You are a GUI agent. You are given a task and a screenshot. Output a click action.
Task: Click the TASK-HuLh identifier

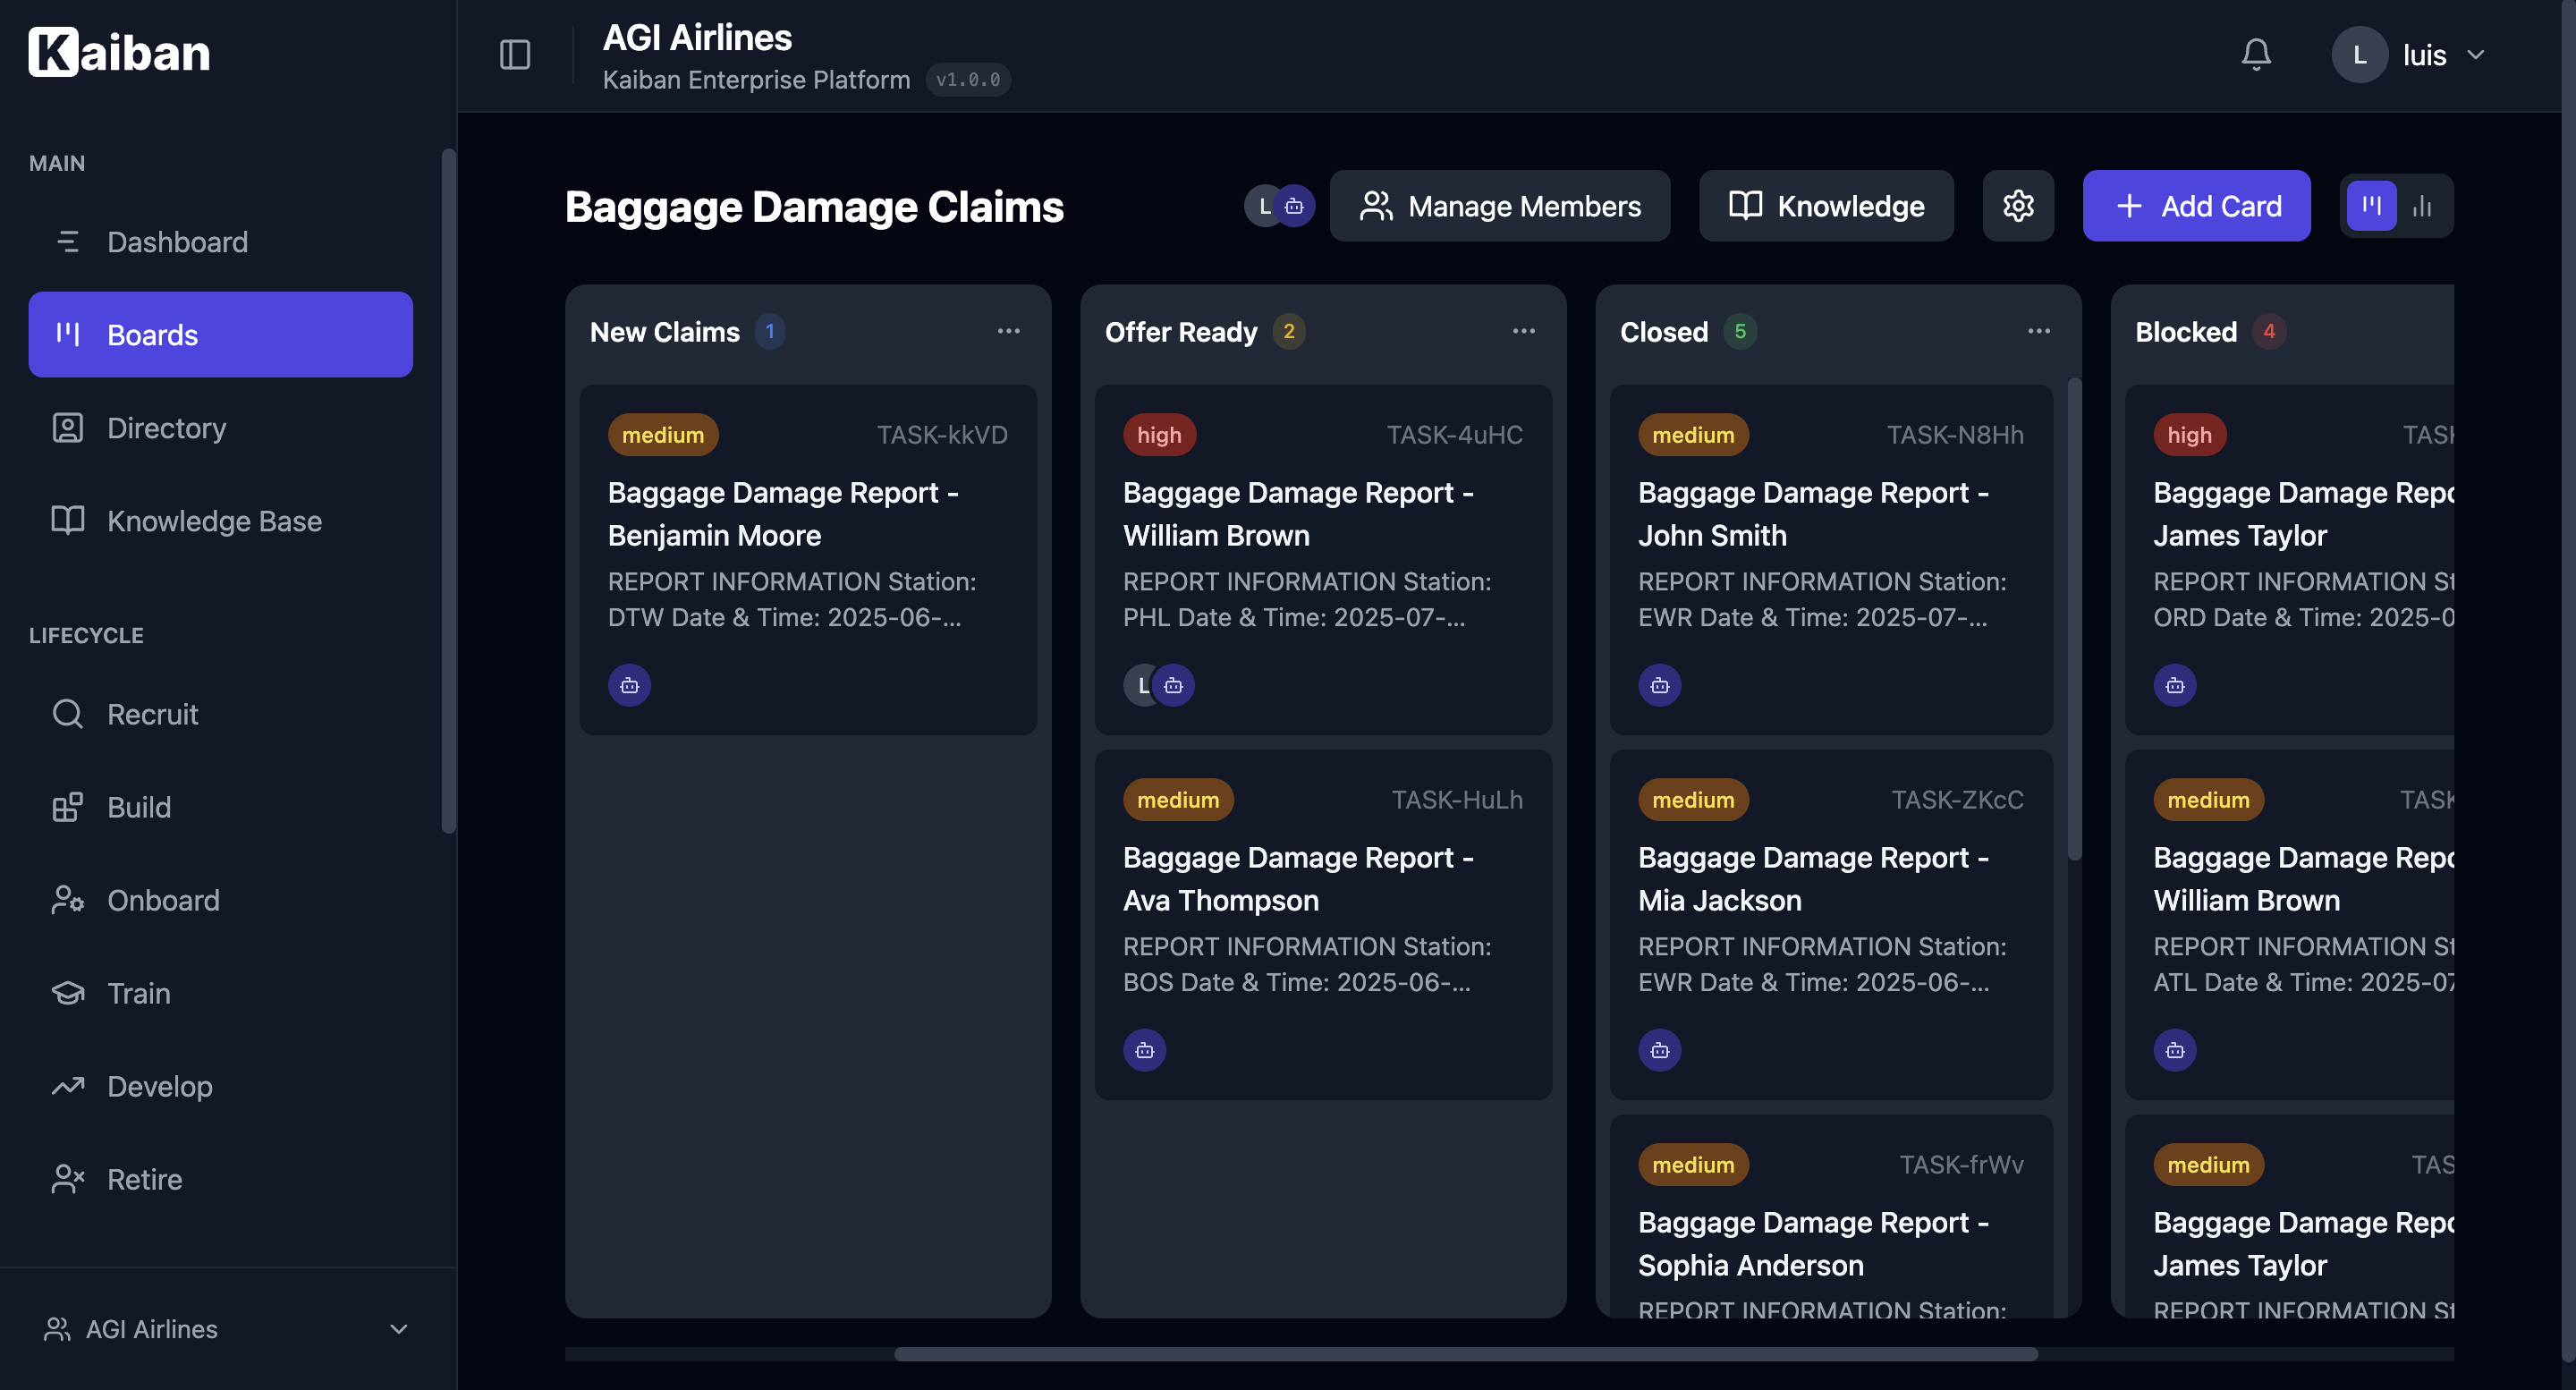pos(1457,800)
